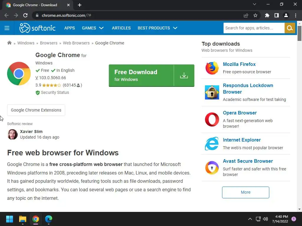302x226 pixels.
Task: Click the user count (63145) reviews
Action: 73,85
